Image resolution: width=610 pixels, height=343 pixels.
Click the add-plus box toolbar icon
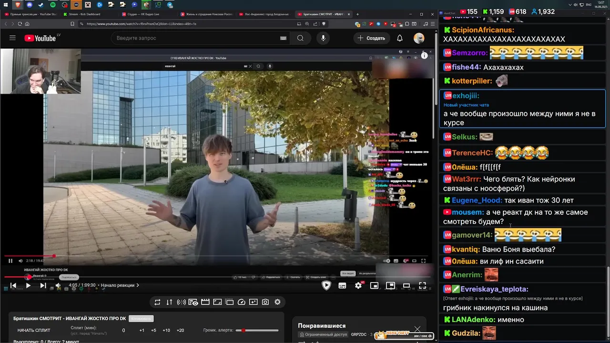(x=253, y=302)
